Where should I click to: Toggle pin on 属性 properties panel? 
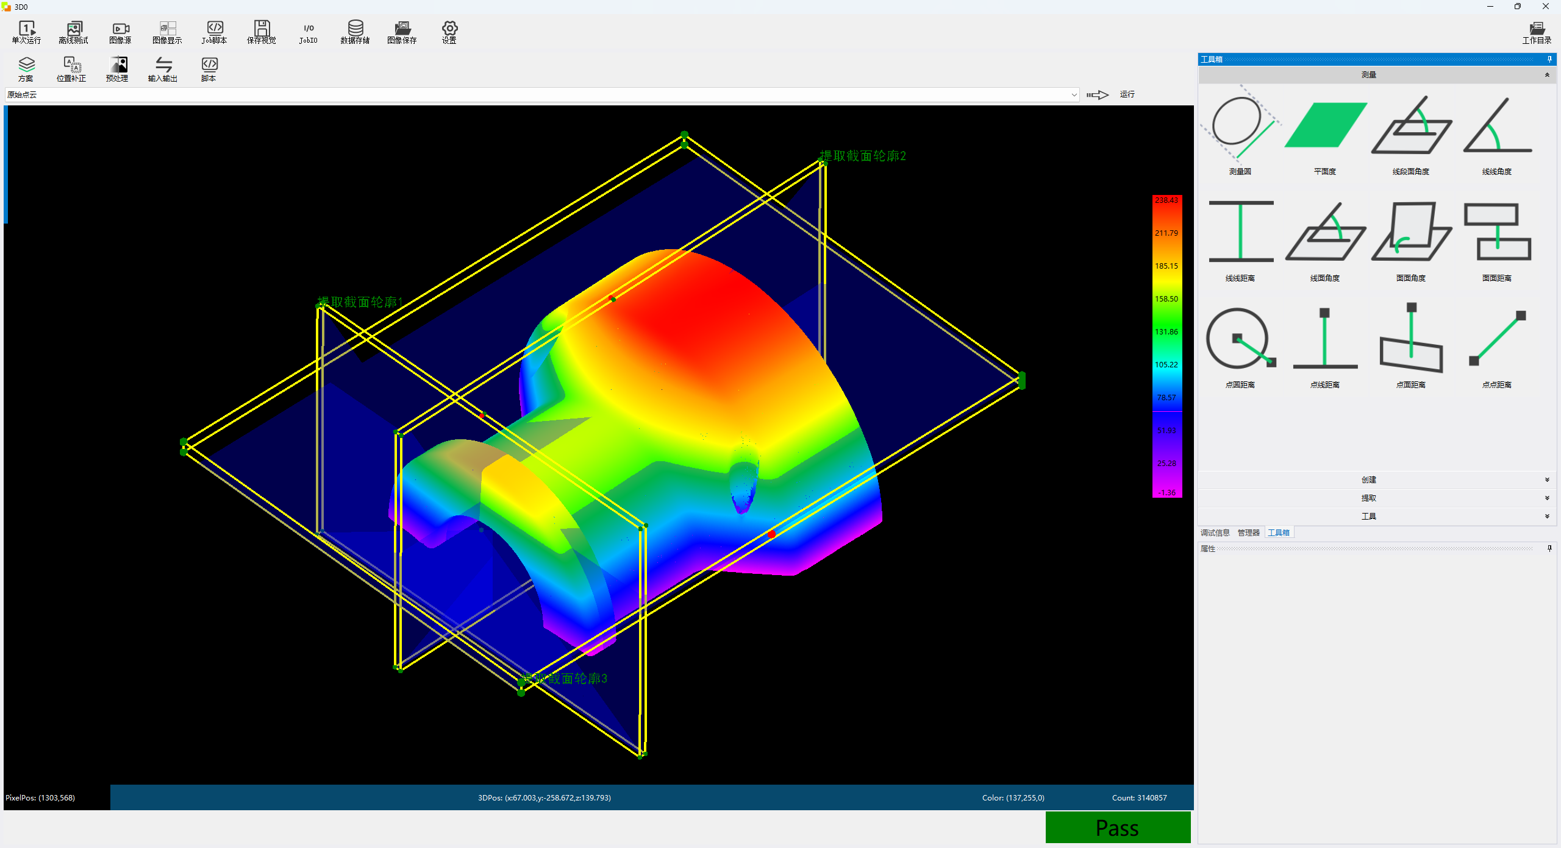[x=1549, y=548]
